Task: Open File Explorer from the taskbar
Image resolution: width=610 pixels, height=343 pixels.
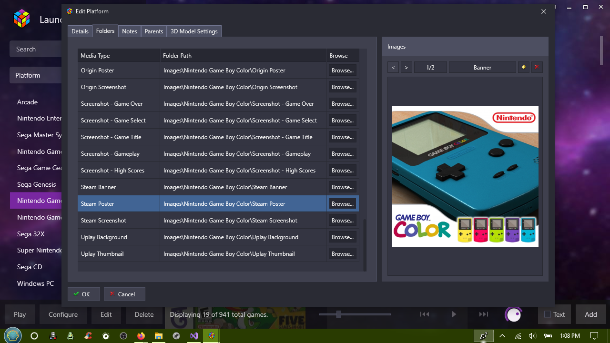Action: point(159,336)
